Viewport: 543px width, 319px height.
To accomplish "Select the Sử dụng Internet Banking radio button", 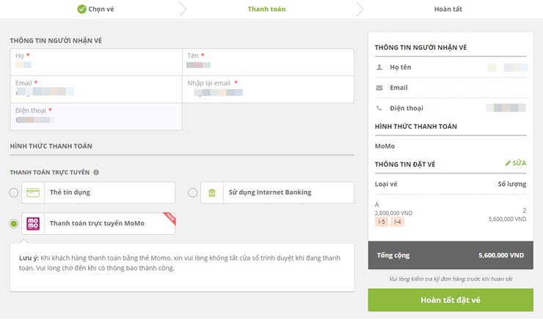I will 193,192.
